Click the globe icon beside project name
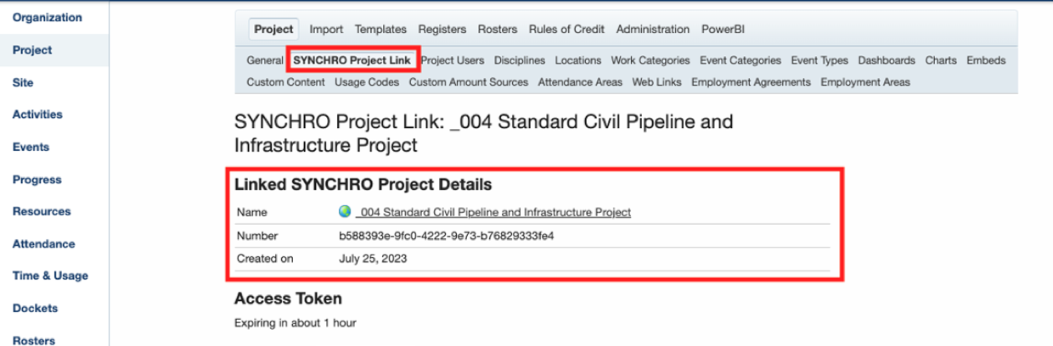 tap(345, 212)
